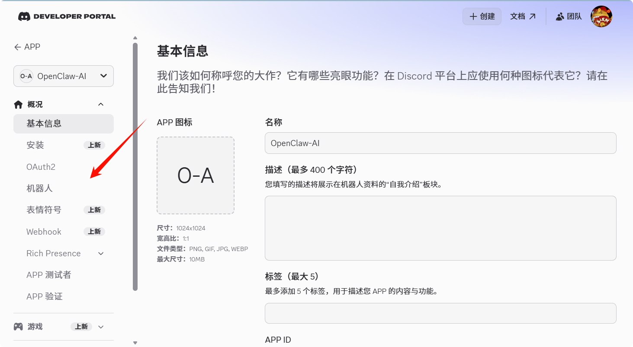Click the 上新 badge next to Webhook
The height and width of the screenshot is (347, 633).
(x=94, y=232)
